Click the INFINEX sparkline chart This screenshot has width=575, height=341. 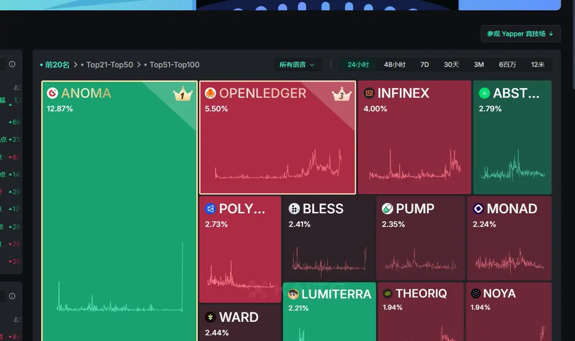click(415, 165)
